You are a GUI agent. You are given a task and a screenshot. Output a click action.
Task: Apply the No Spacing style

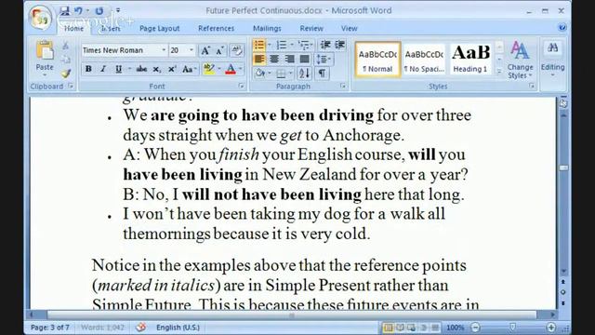[x=424, y=60]
